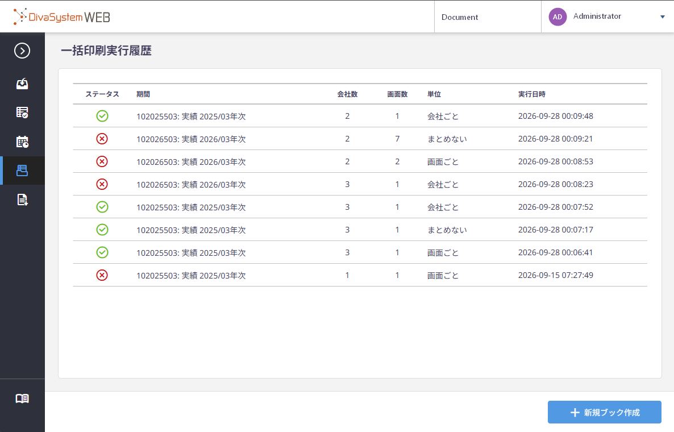
Task: Open the calendar schedule sidebar icon
Action: pos(22,142)
